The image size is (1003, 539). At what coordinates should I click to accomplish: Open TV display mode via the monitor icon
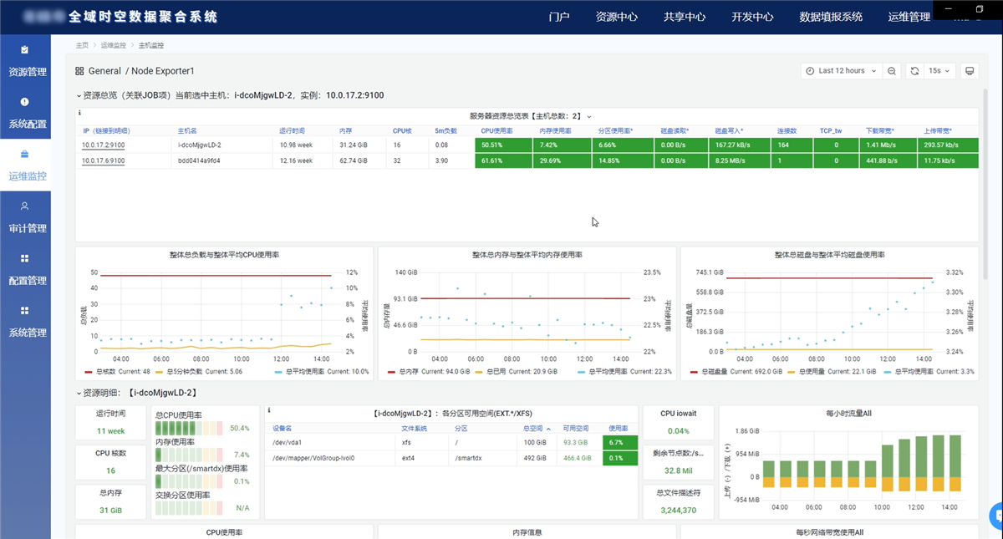point(970,71)
